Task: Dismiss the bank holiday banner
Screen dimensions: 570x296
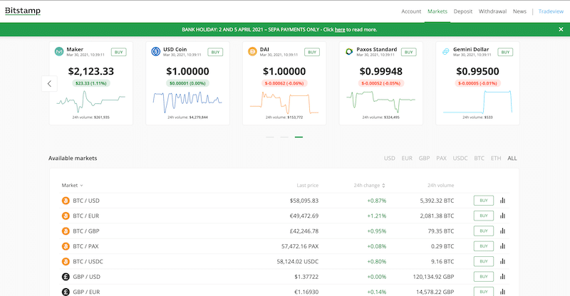Action: 561,29
